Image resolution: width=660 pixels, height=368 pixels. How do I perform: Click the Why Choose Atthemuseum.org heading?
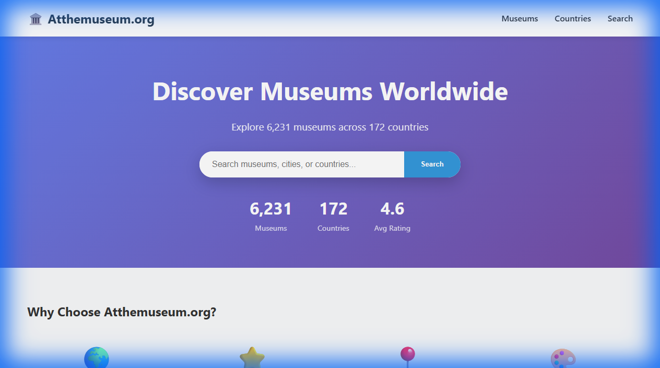122,312
